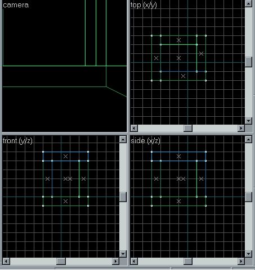Click top view vertical scrollbar down arrow

click(248, 121)
